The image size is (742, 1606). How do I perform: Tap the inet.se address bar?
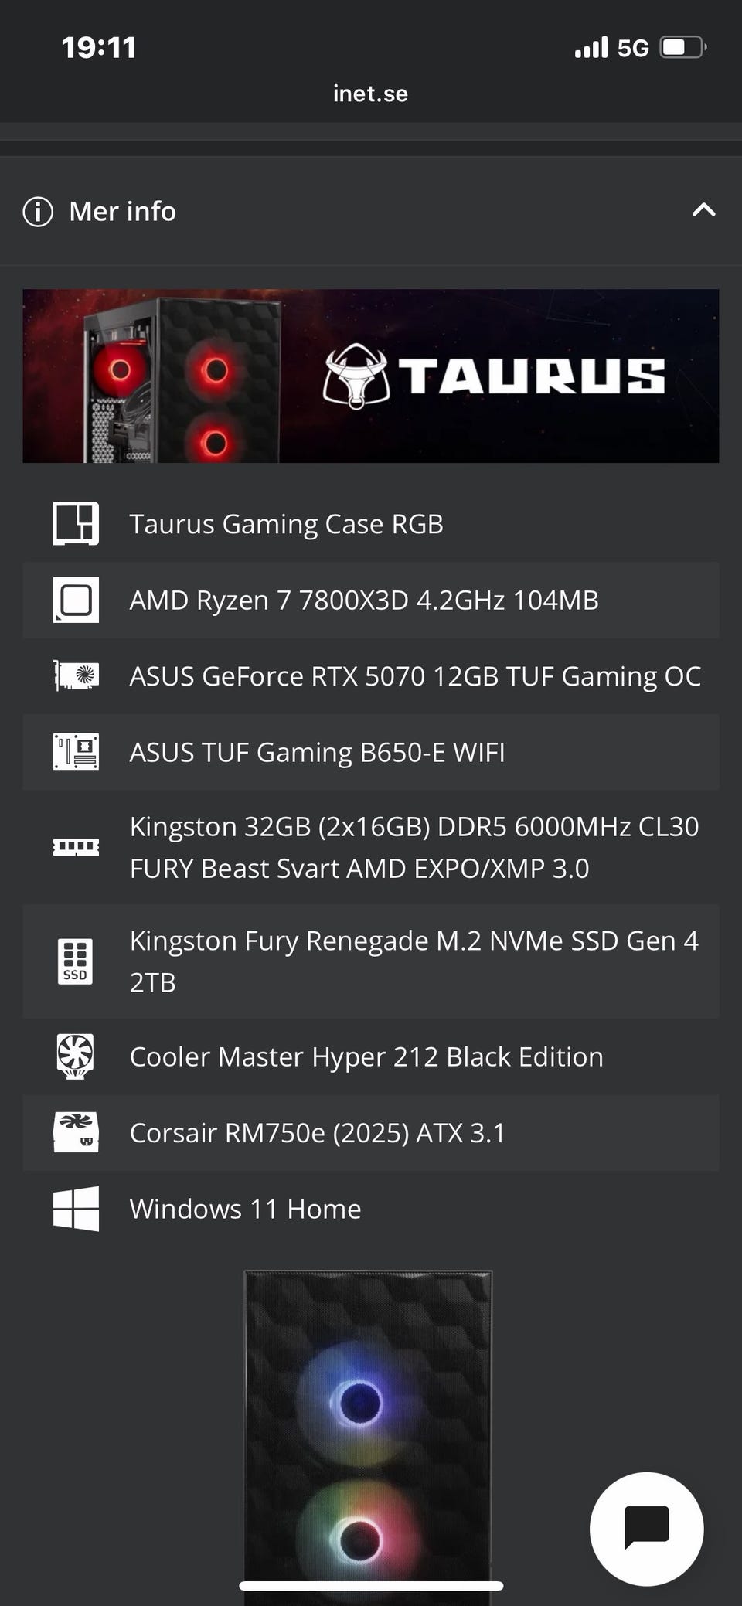(x=370, y=94)
